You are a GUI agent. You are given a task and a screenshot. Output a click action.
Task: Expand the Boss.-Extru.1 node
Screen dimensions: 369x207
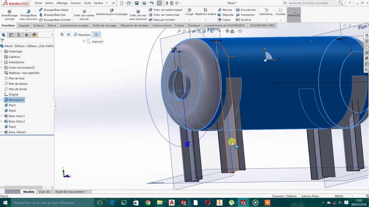[1, 116]
